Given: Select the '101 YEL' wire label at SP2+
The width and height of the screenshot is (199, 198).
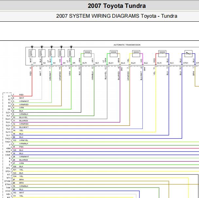Looking at the screenshot, I should click(x=18, y=170).
